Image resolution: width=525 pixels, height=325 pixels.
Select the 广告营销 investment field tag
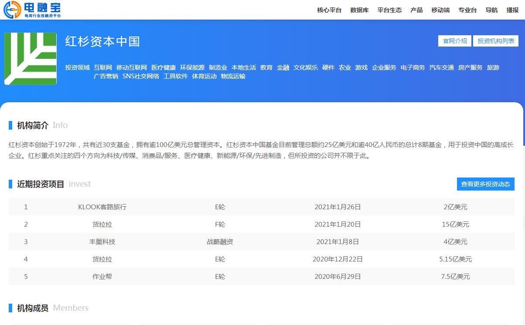pos(106,76)
